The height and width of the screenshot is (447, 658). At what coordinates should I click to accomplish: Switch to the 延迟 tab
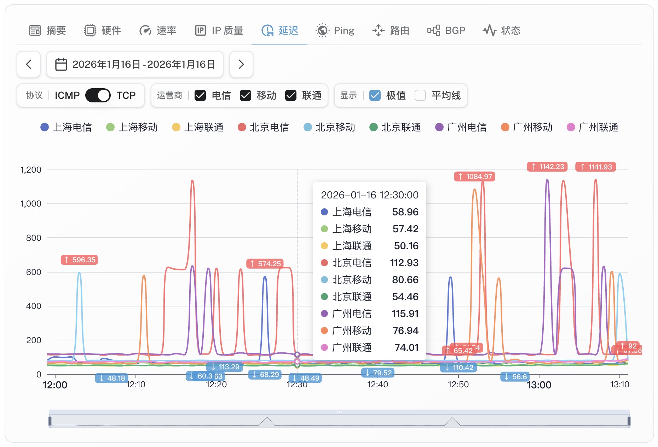(x=279, y=30)
